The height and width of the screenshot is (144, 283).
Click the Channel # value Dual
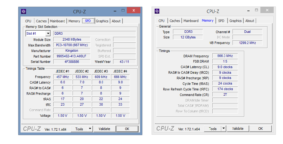[247, 32]
